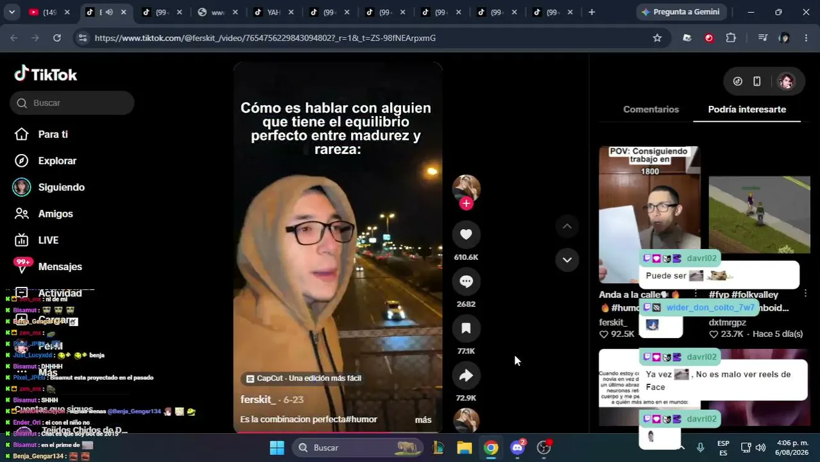
Task: Open the Chrome profile avatar in toolbar
Action: (x=784, y=38)
